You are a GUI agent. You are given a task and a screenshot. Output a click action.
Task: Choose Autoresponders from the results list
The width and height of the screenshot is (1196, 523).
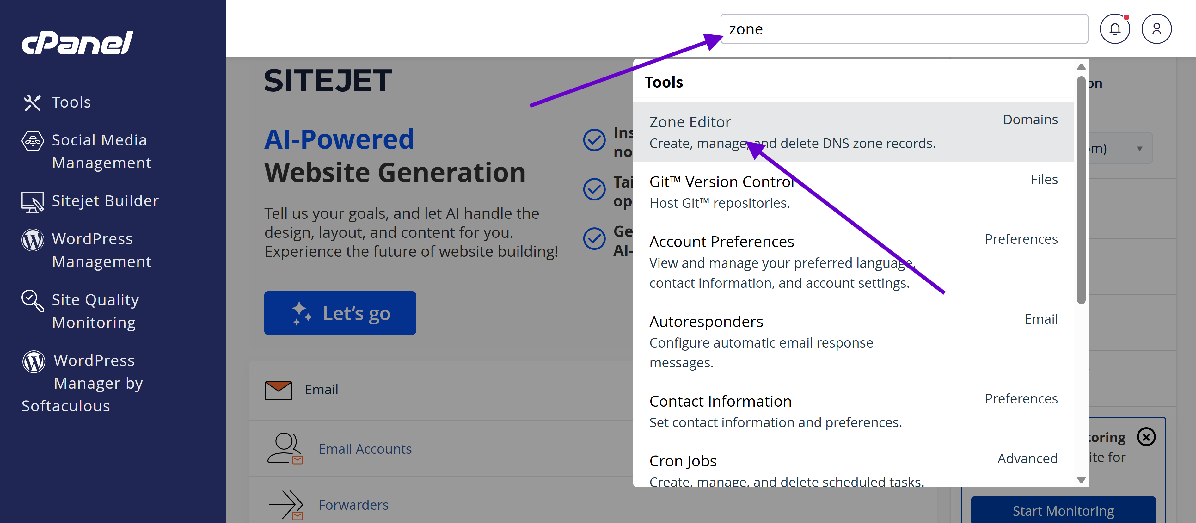(706, 321)
